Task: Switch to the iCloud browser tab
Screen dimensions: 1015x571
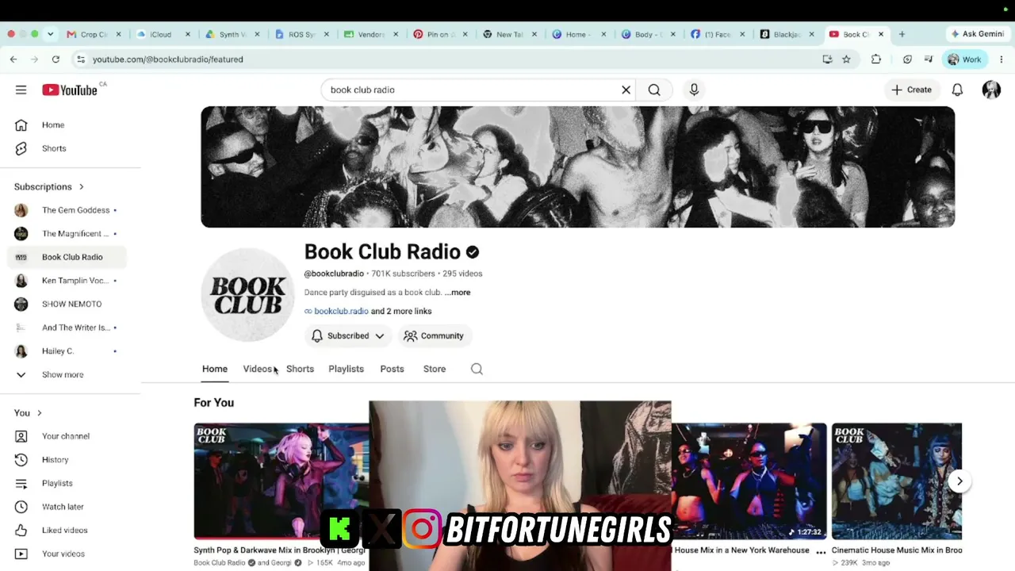Action: [163, 34]
